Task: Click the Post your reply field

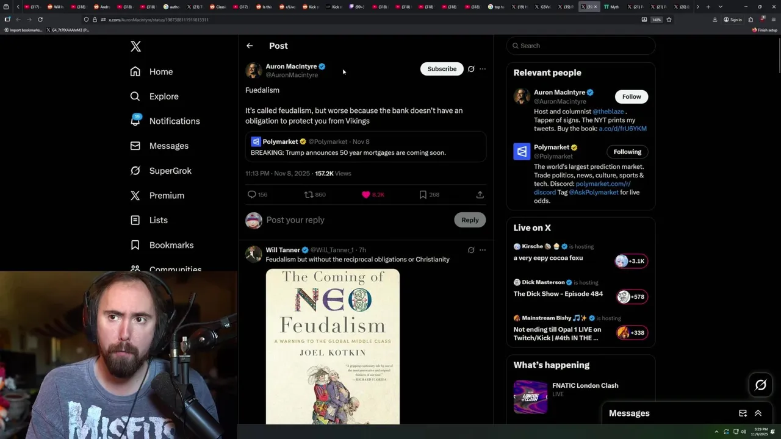Action: 357,220
